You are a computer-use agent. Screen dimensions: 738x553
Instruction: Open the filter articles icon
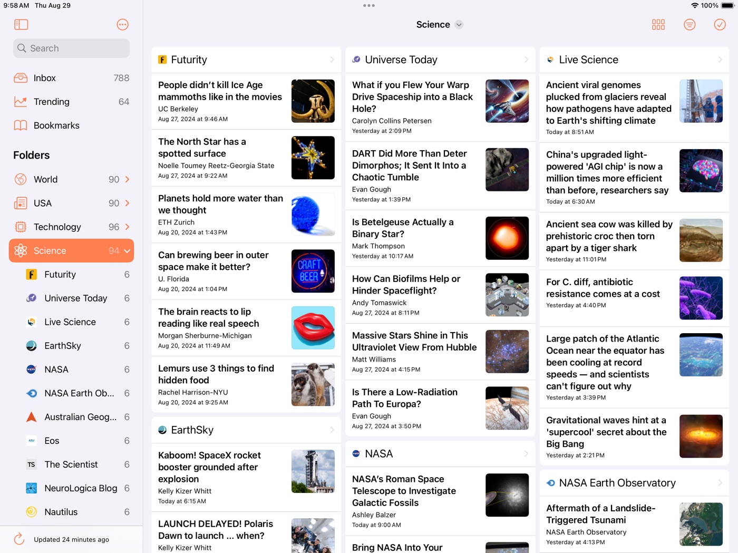(x=690, y=25)
